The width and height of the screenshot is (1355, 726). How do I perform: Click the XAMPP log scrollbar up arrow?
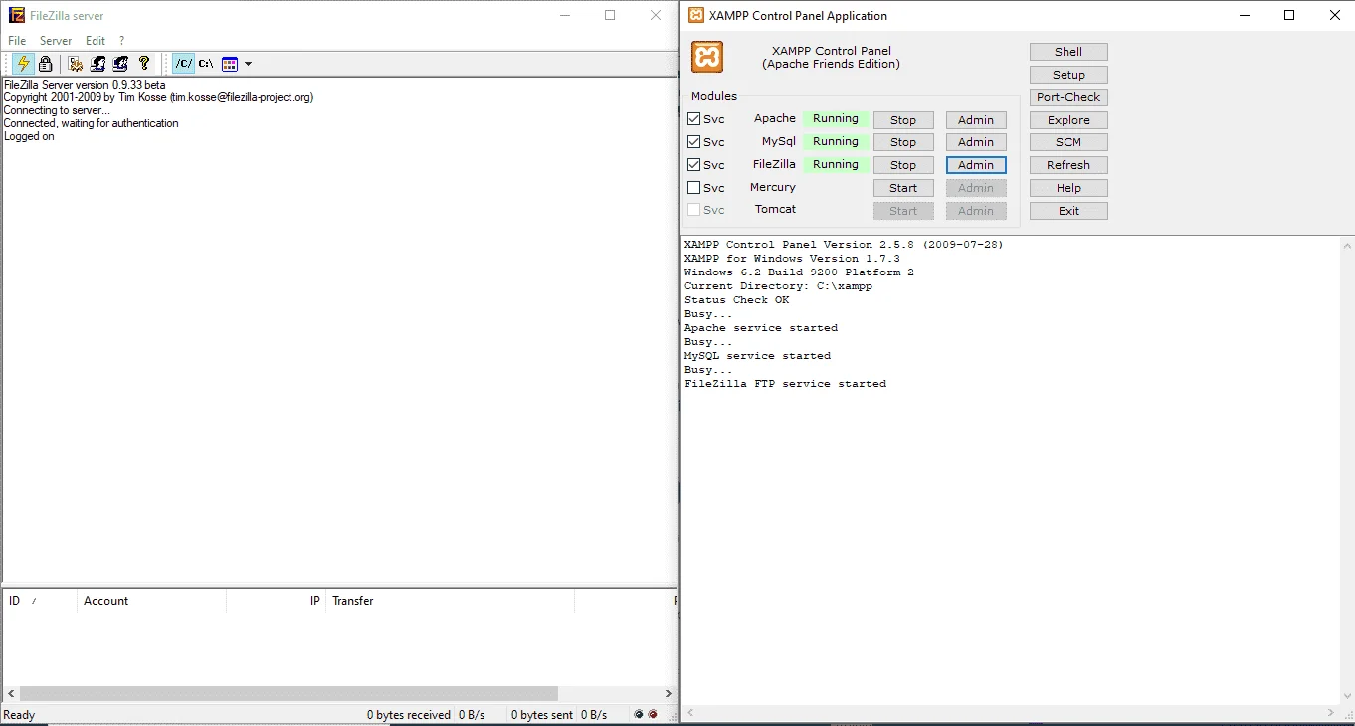point(1347,245)
